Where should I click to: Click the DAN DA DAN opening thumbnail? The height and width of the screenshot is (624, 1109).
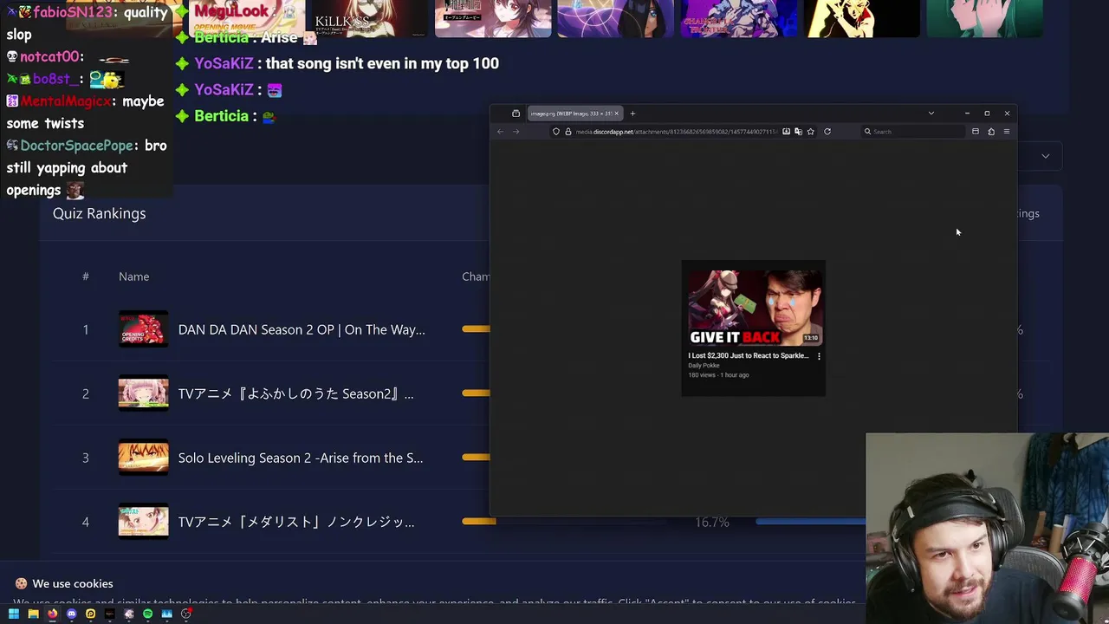(143, 329)
